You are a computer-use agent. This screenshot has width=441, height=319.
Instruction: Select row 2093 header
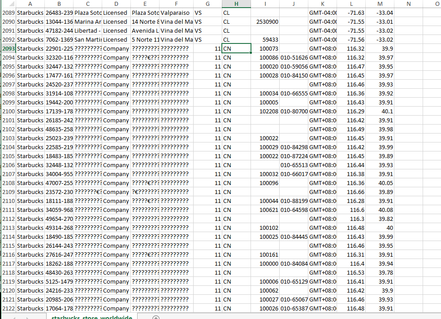(x=8, y=48)
